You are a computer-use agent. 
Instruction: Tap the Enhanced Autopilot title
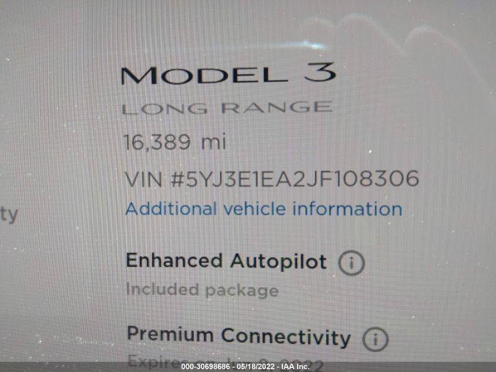[226, 261]
